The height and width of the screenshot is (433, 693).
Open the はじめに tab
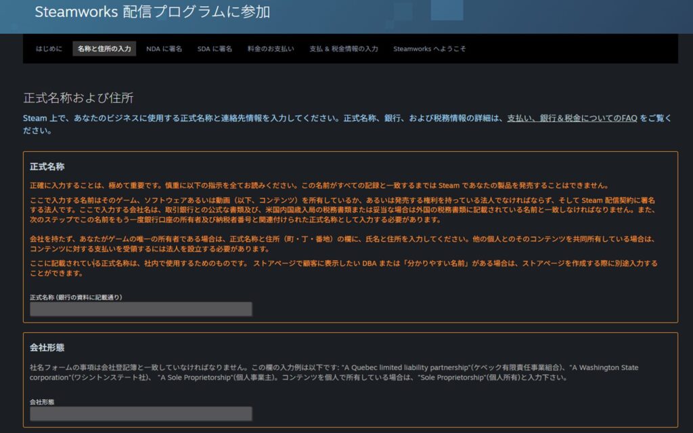(49, 49)
